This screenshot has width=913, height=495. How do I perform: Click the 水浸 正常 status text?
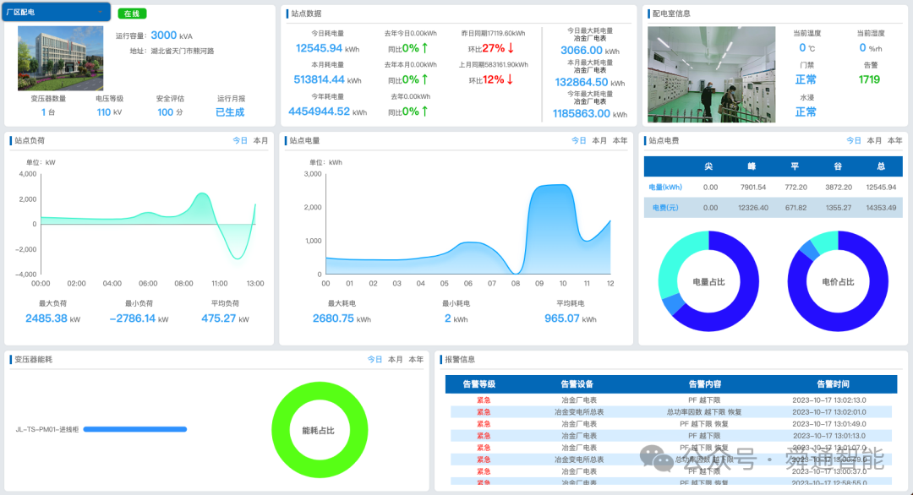coord(806,111)
